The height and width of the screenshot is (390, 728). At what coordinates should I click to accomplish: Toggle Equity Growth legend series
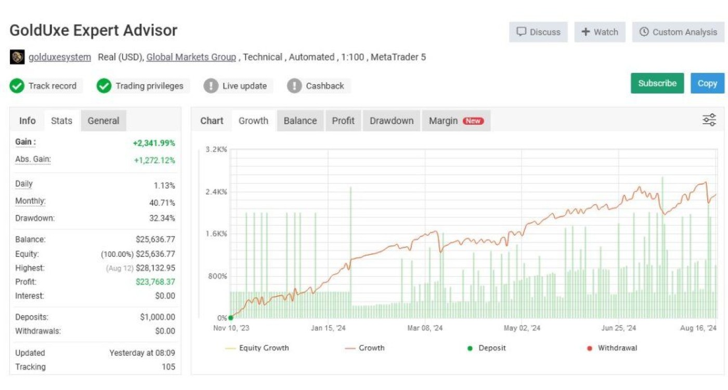257,348
